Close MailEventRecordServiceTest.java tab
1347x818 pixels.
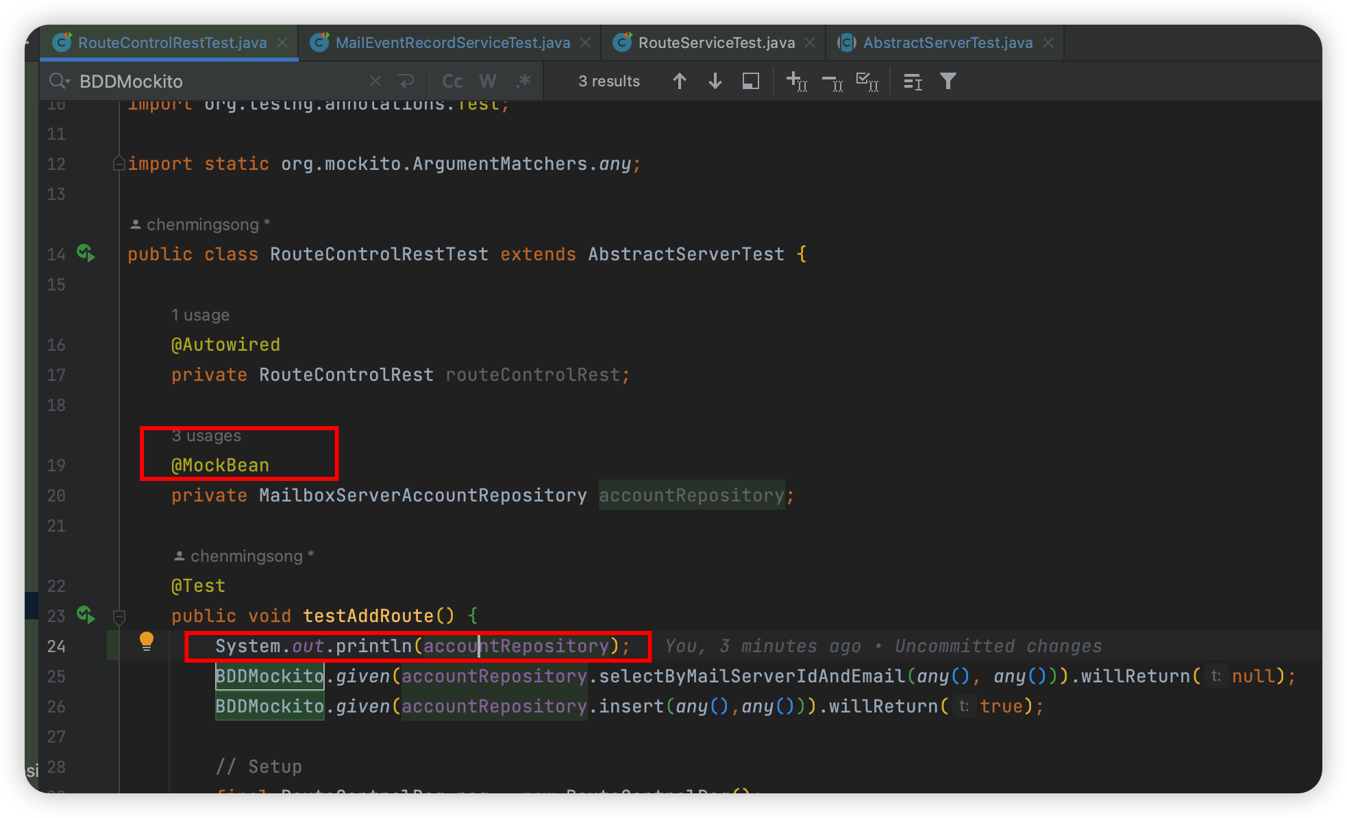[x=585, y=42]
